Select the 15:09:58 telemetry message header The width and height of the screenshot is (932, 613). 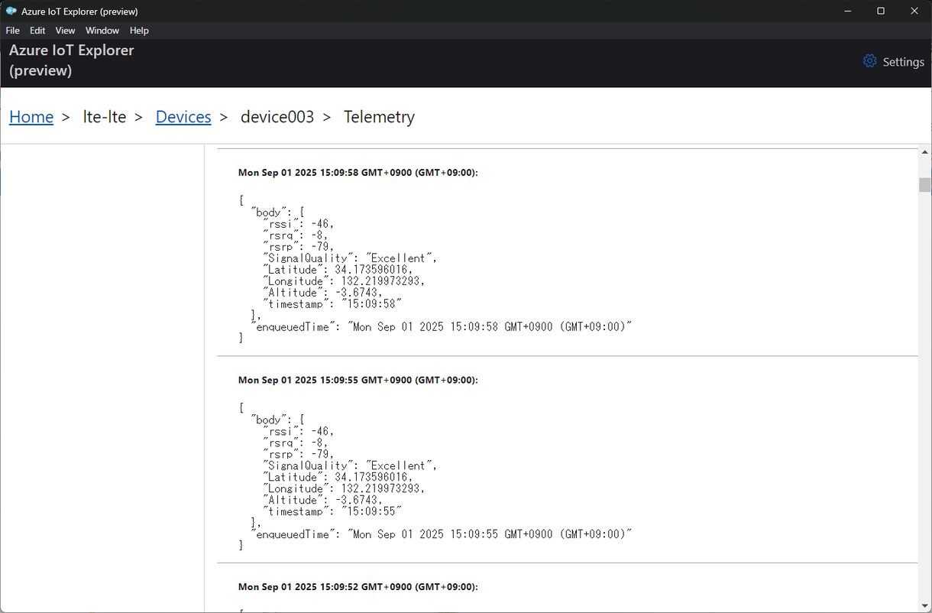click(358, 173)
